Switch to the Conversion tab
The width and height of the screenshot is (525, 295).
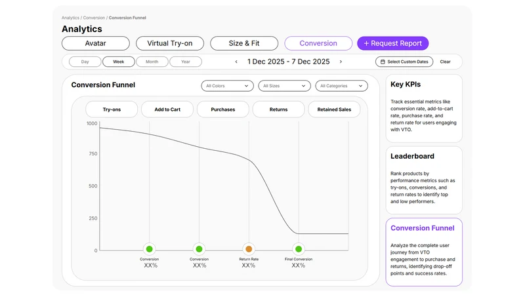coord(318,43)
